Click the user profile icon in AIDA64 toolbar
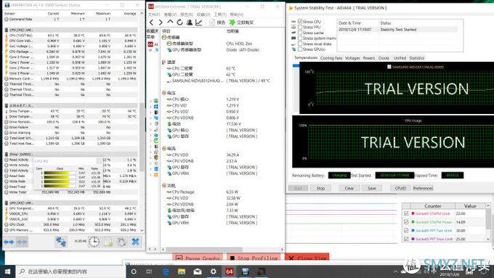The width and height of the screenshot is (494, 278). 190,23
